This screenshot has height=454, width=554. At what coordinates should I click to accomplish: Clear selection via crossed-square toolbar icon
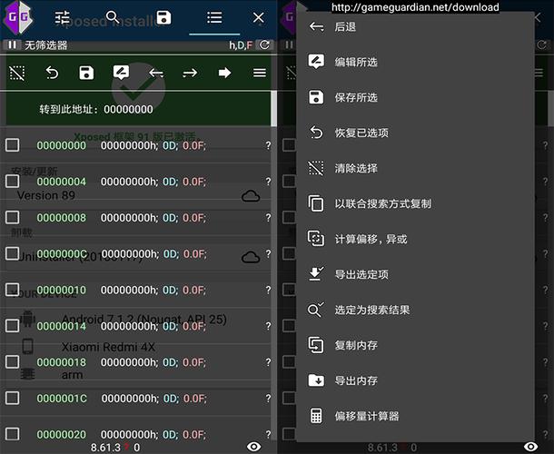[17, 74]
